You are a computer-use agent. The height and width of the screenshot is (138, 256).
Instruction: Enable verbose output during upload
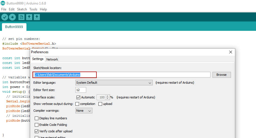(x=100, y=104)
